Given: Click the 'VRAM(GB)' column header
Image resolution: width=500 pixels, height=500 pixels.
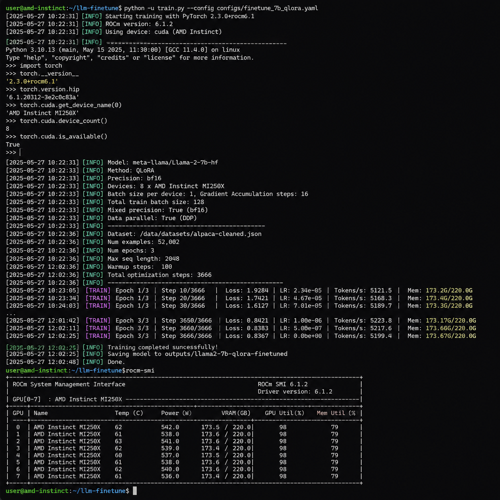Looking at the screenshot, I should [x=236, y=413].
